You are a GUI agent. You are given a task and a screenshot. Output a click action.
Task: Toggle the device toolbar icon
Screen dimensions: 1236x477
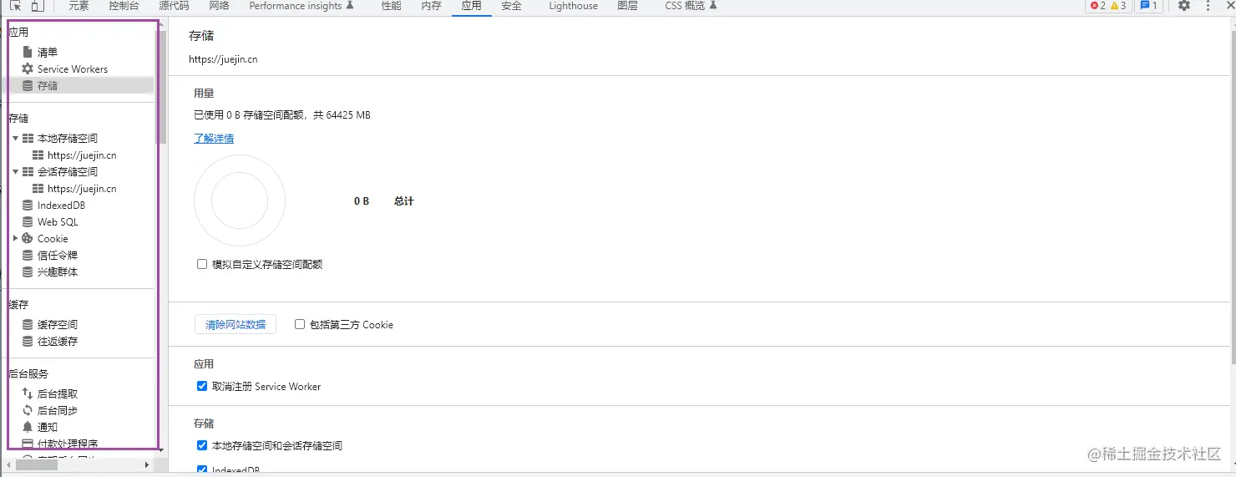pyautogui.click(x=37, y=6)
